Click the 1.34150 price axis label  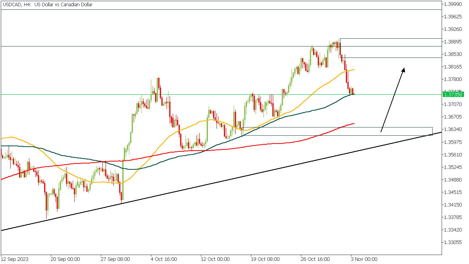pos(453,205)
